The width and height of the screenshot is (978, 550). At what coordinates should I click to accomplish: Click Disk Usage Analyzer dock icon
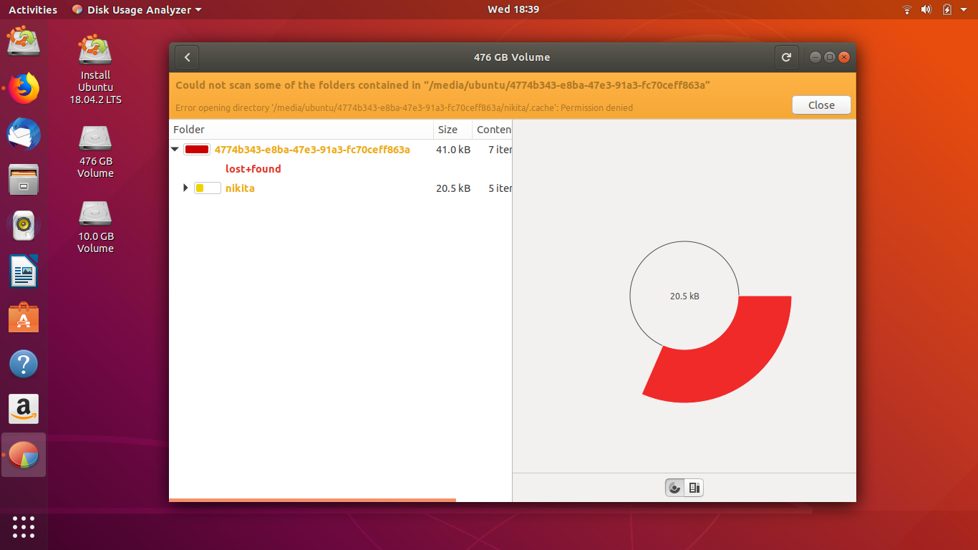(x=24, y=455)
